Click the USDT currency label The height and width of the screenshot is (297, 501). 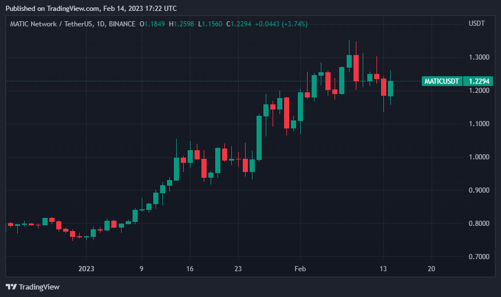[477, 24]
